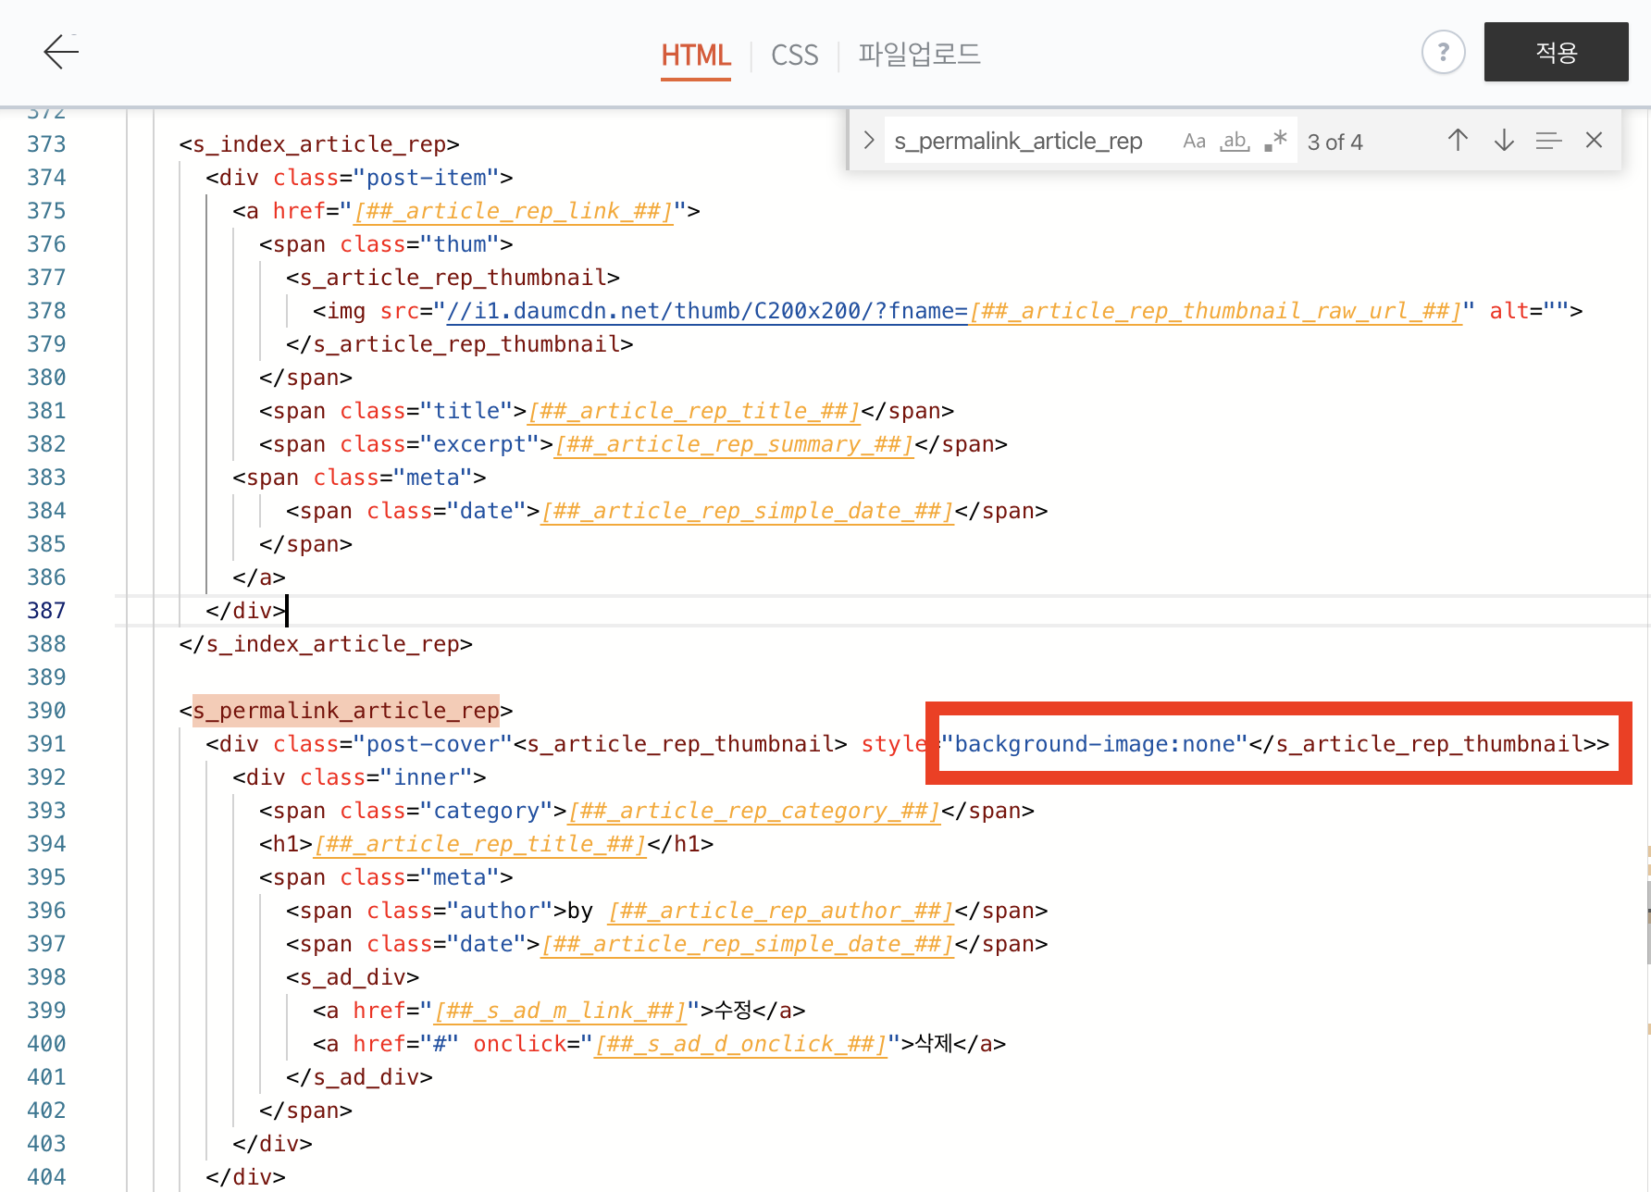The width and height of the screenshot is (1651, 1192).
Task: Open the 파일업로드 tab
Action: (x=919, y=55)
